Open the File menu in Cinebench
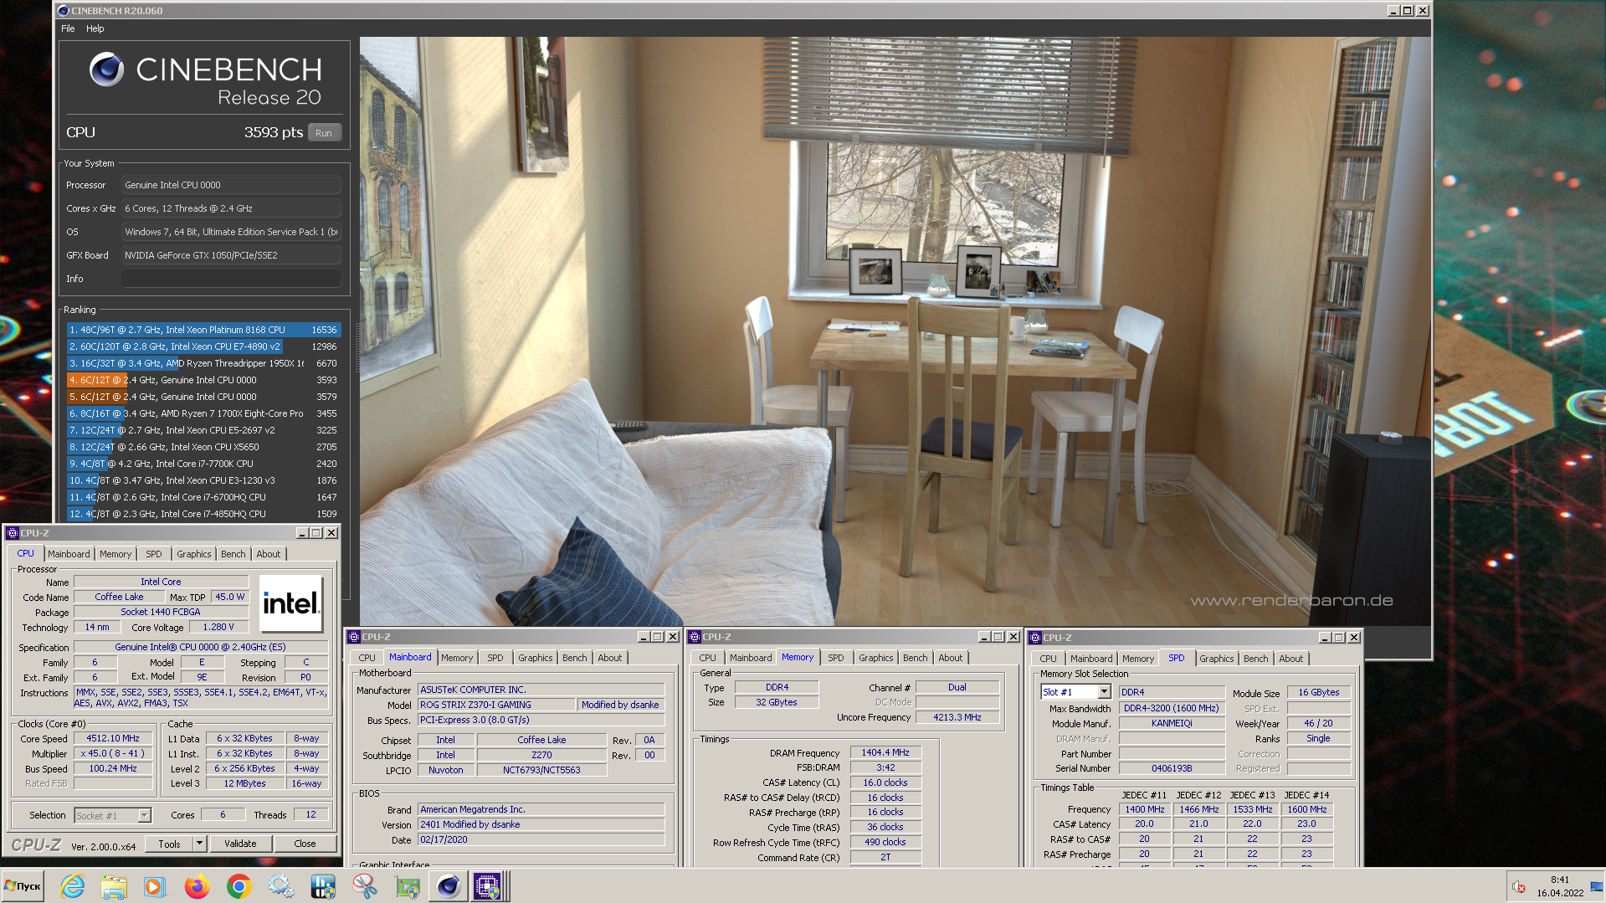The height and width of the screenshot is (903, 1606). 68,28
